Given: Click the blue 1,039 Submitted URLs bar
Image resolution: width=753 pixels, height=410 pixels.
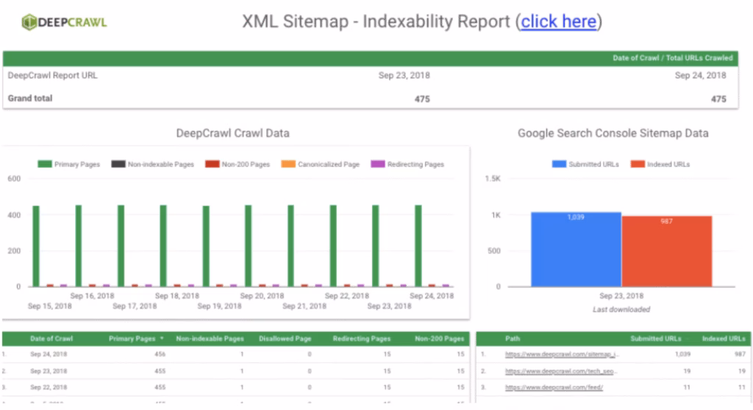Looking at the screenshot, I should (x=576, y=250).
